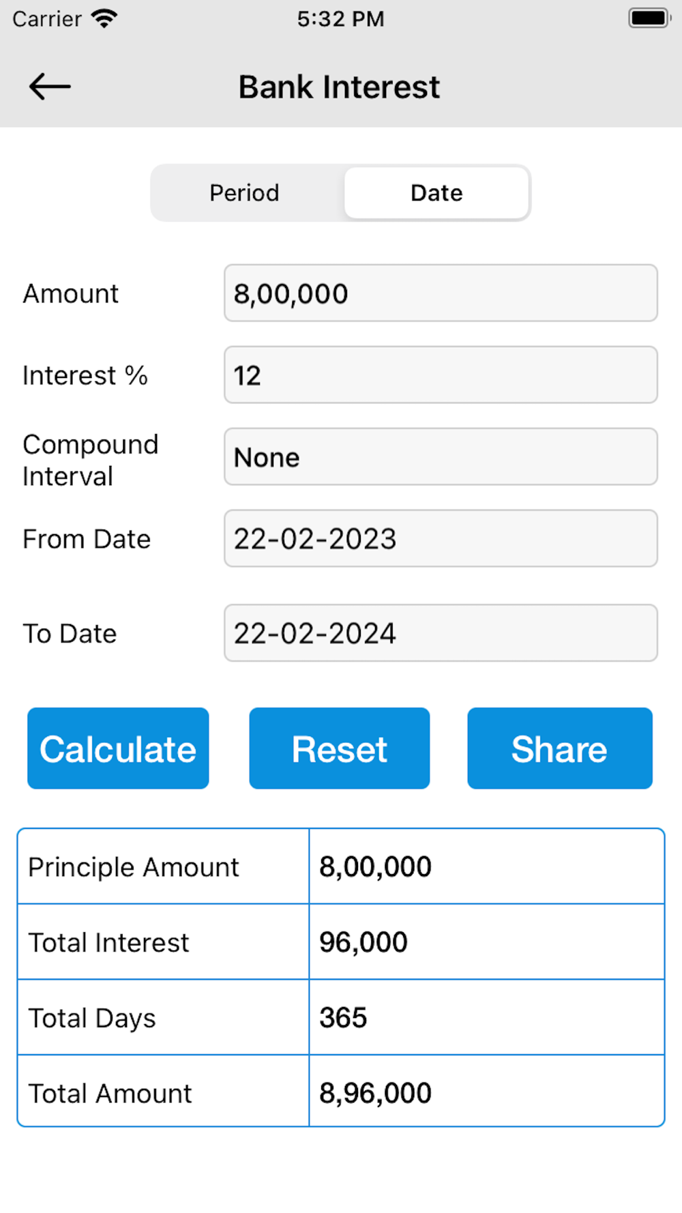The width and height of the screenshot is (682, 1213).
Task: Click the Reset button
Action: pyautogui.click(x=339, y=748)
